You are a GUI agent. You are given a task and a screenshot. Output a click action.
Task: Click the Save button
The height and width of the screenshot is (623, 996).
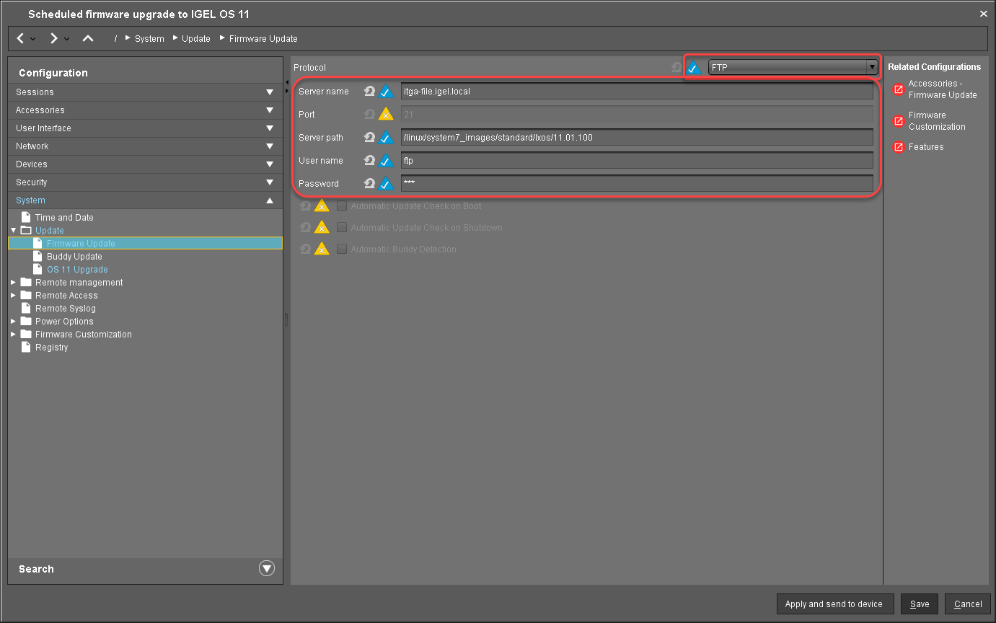click(x=920, y=604)
